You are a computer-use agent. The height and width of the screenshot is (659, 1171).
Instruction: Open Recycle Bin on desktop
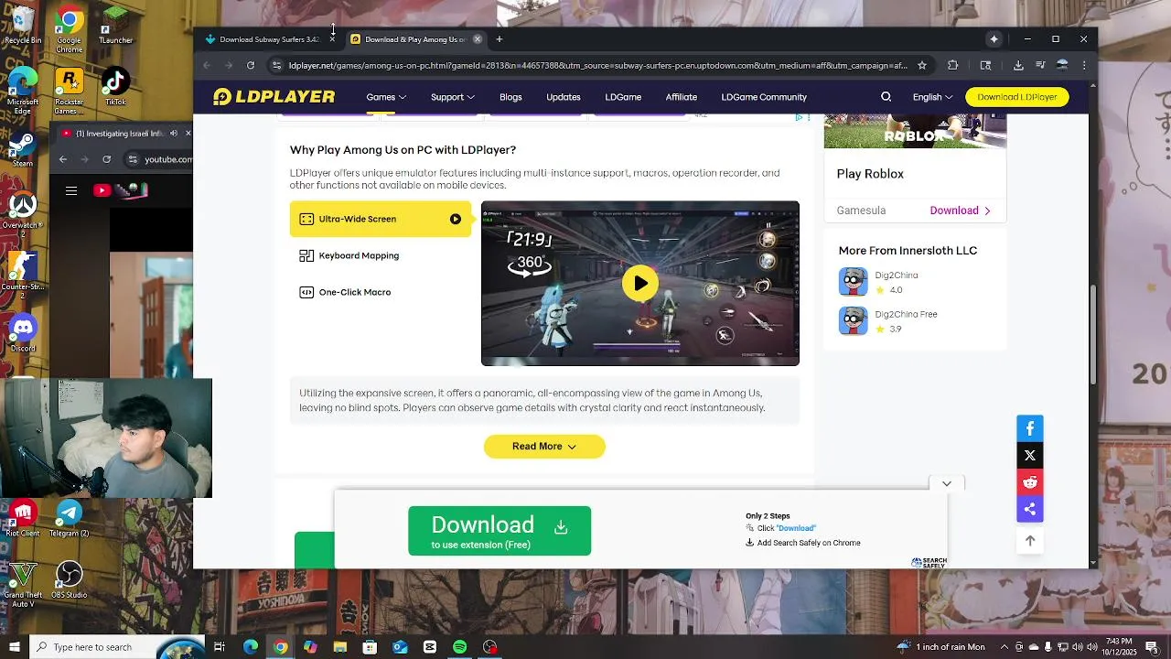click(23, 26)
